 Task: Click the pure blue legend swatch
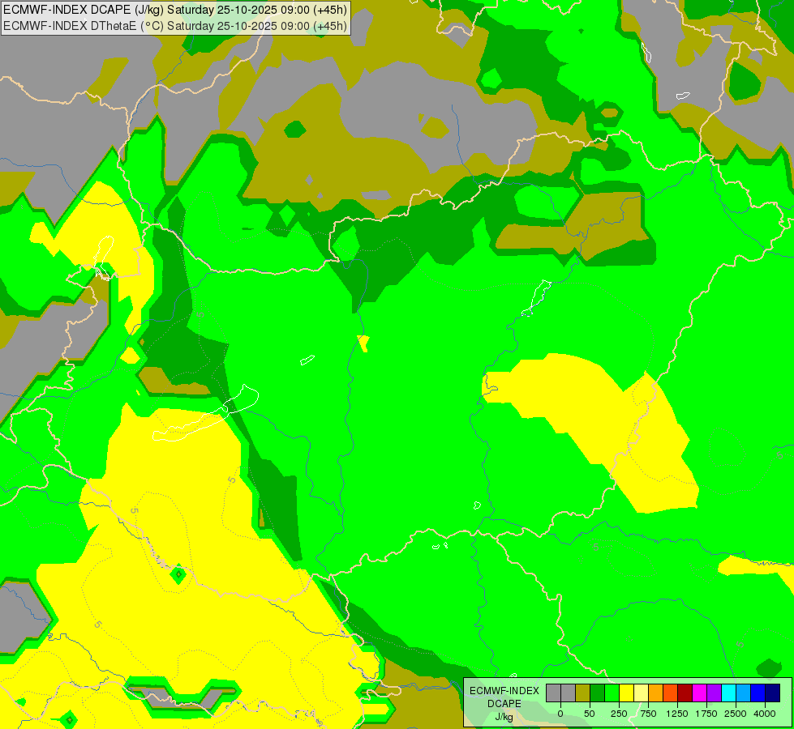758,693
